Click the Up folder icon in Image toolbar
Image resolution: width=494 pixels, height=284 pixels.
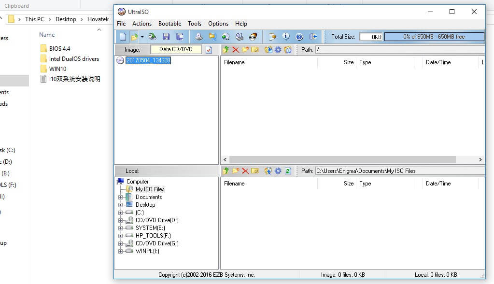[226, 50]
